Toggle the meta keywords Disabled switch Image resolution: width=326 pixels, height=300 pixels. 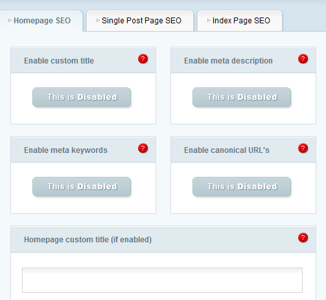point(82,187)
